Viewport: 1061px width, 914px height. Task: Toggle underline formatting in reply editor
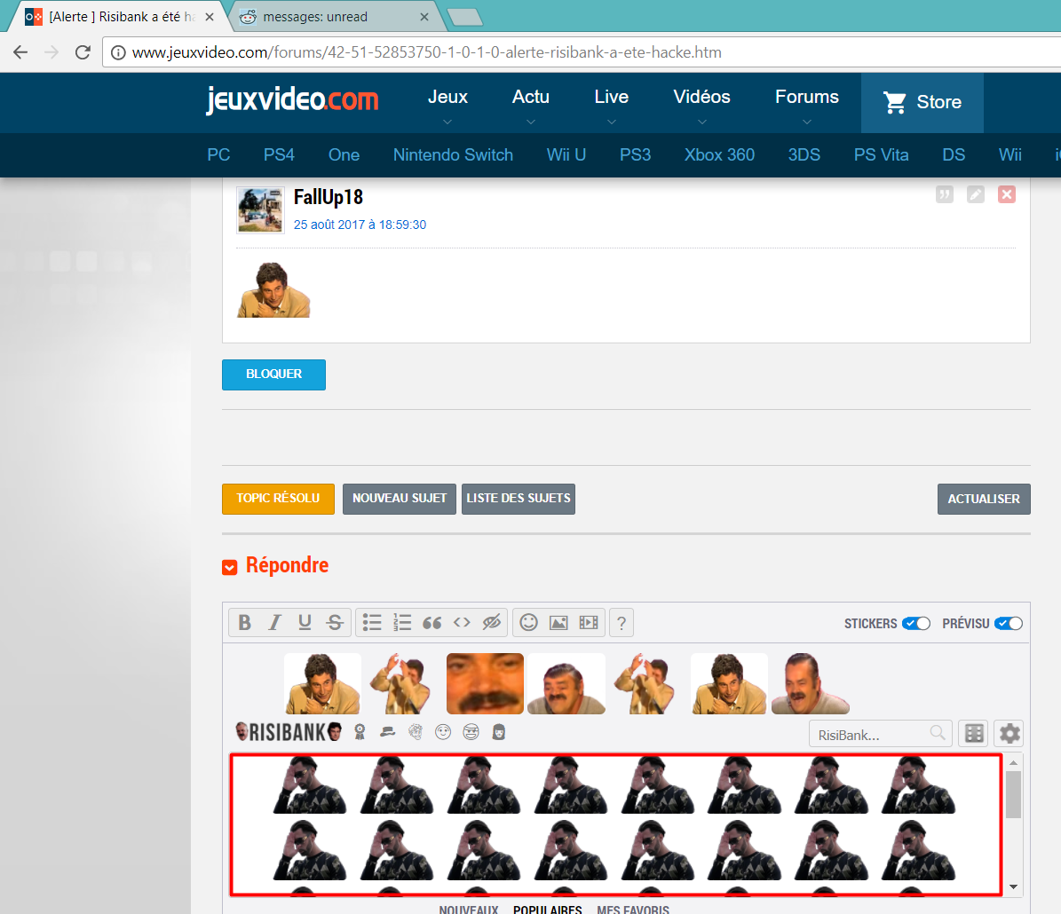click(x=305, y=622)
